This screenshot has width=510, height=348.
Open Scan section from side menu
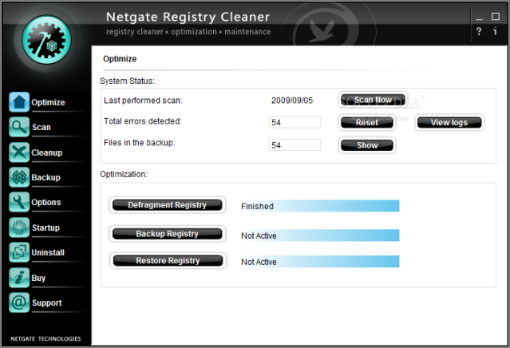point(42,127)
